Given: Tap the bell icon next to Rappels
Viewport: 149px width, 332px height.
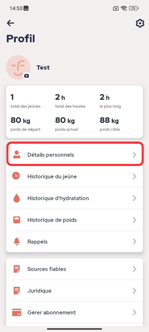Looking at the screenshot, I should 16,241.
